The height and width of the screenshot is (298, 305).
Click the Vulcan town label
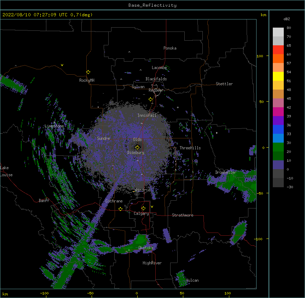click(192, 280)
